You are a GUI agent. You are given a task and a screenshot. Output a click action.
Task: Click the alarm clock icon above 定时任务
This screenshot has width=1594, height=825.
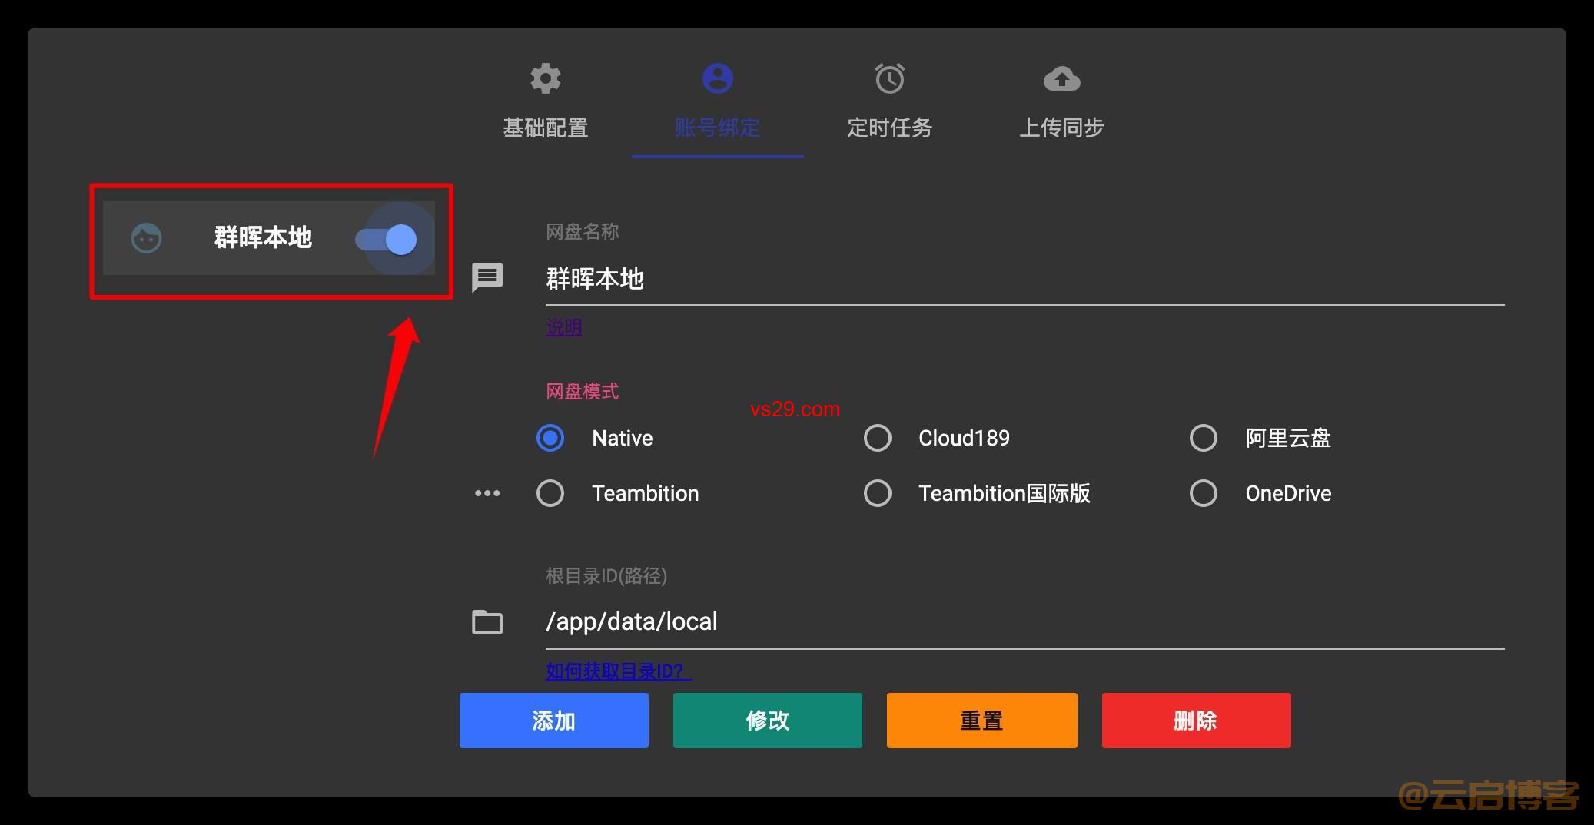coord(890,78)
